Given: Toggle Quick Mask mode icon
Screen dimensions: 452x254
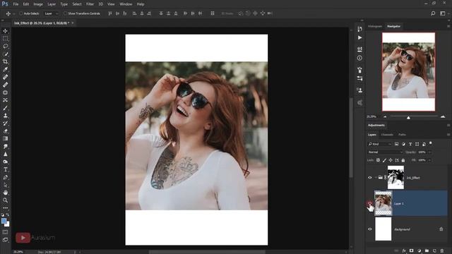Looking at the screenshot, I should [5, 232].
